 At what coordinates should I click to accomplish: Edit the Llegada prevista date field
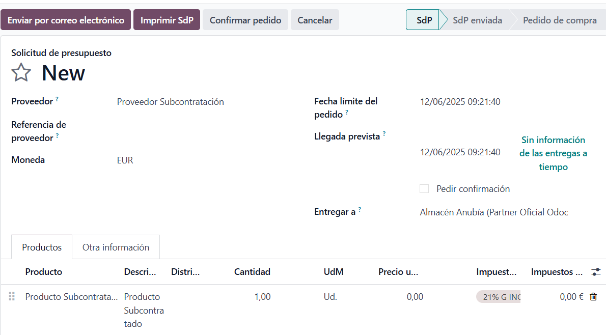tap(460, 152)
